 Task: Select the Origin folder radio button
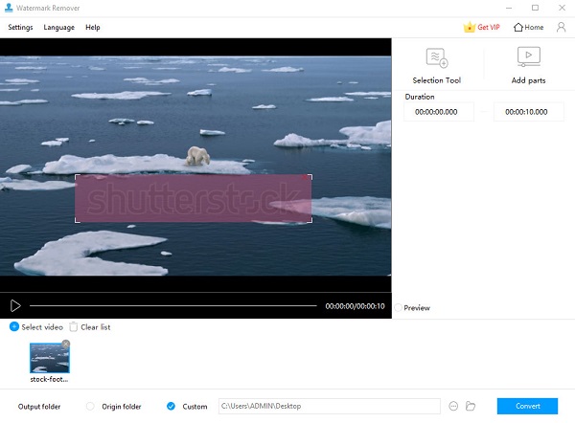point(90,406)
